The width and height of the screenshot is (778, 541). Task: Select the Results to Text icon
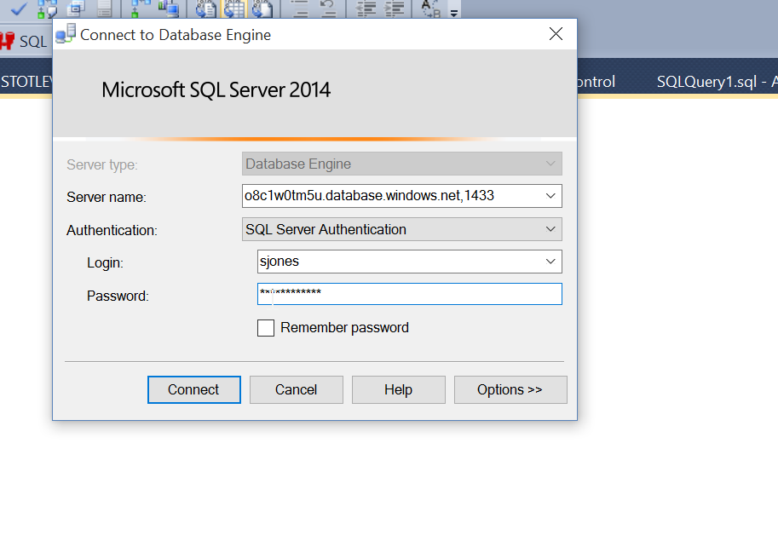tap(205, 9)
